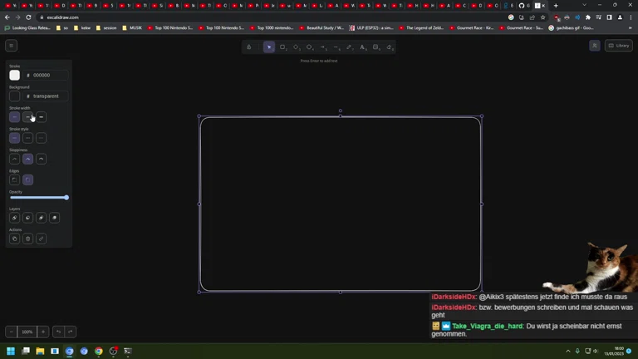This screenshot has height=359, width=638.
Task: Expand the tab search chevron
Action: coord(584,5)
